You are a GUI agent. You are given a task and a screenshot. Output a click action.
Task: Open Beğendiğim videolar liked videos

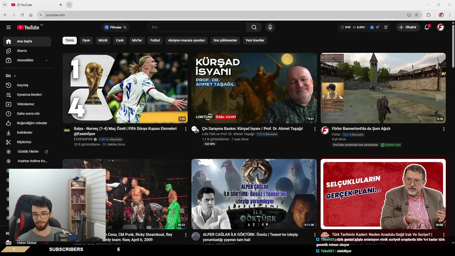pos(27,123)
